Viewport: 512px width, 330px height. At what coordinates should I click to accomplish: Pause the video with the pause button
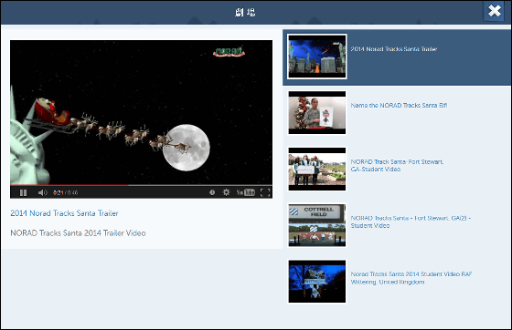[x=23, y=192]
